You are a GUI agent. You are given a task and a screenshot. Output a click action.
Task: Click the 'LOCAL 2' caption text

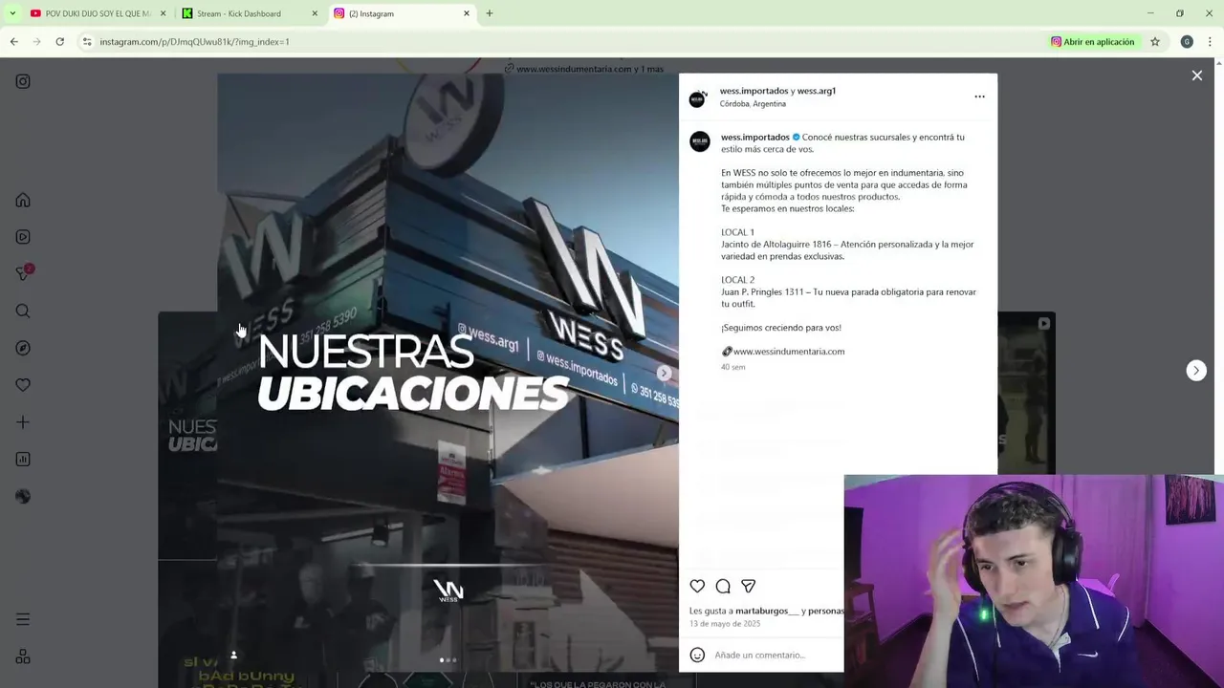737,280
